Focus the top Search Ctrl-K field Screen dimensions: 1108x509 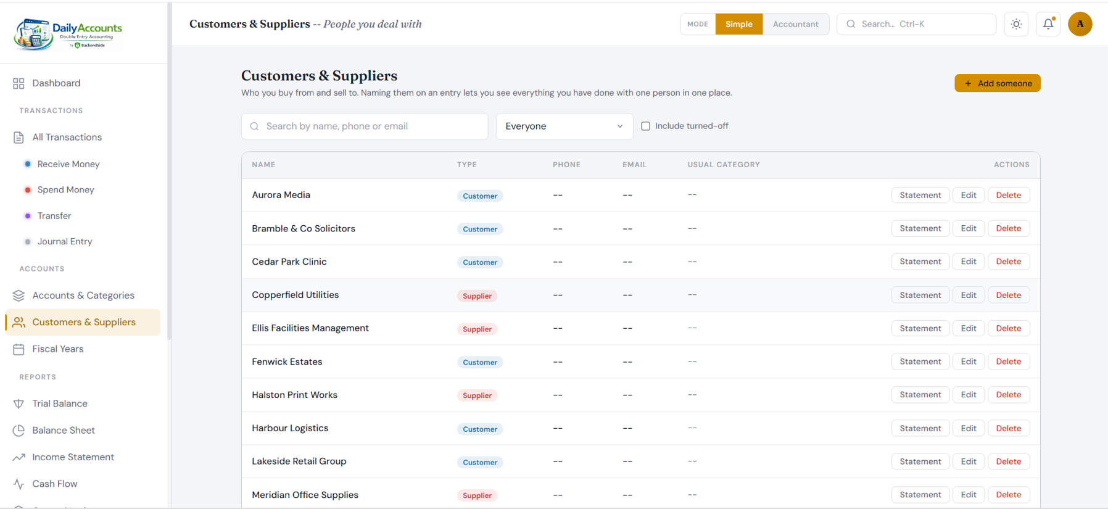[916, 24]
